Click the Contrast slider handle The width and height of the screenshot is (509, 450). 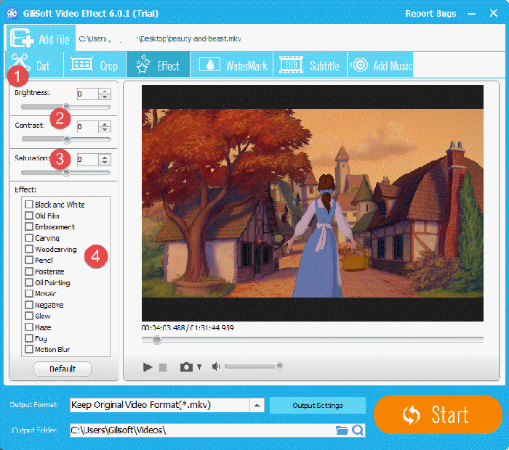pos(67,139)
